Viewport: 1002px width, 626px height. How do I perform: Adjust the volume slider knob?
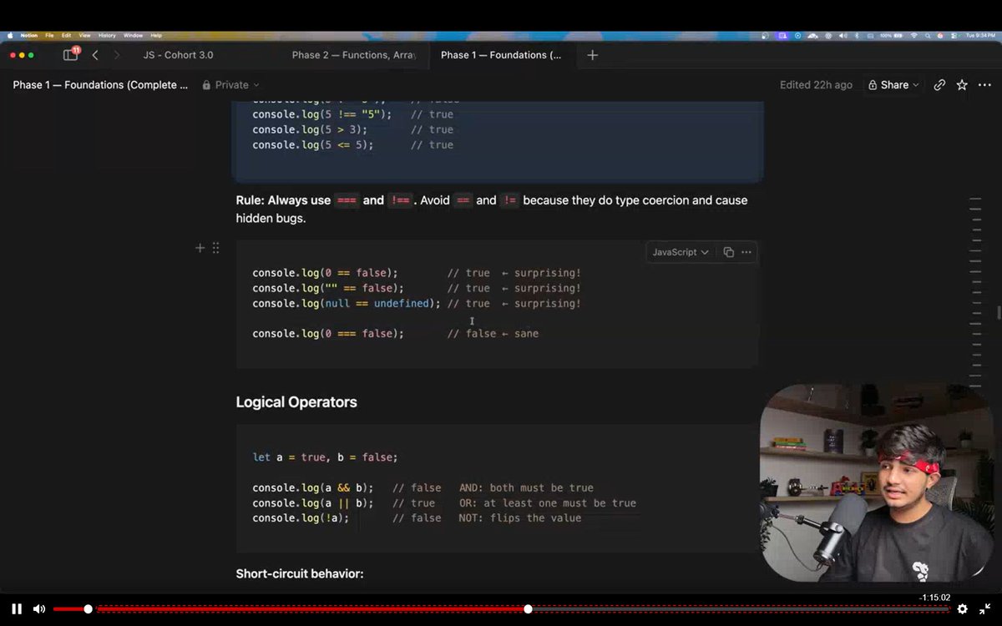(88, 609)
